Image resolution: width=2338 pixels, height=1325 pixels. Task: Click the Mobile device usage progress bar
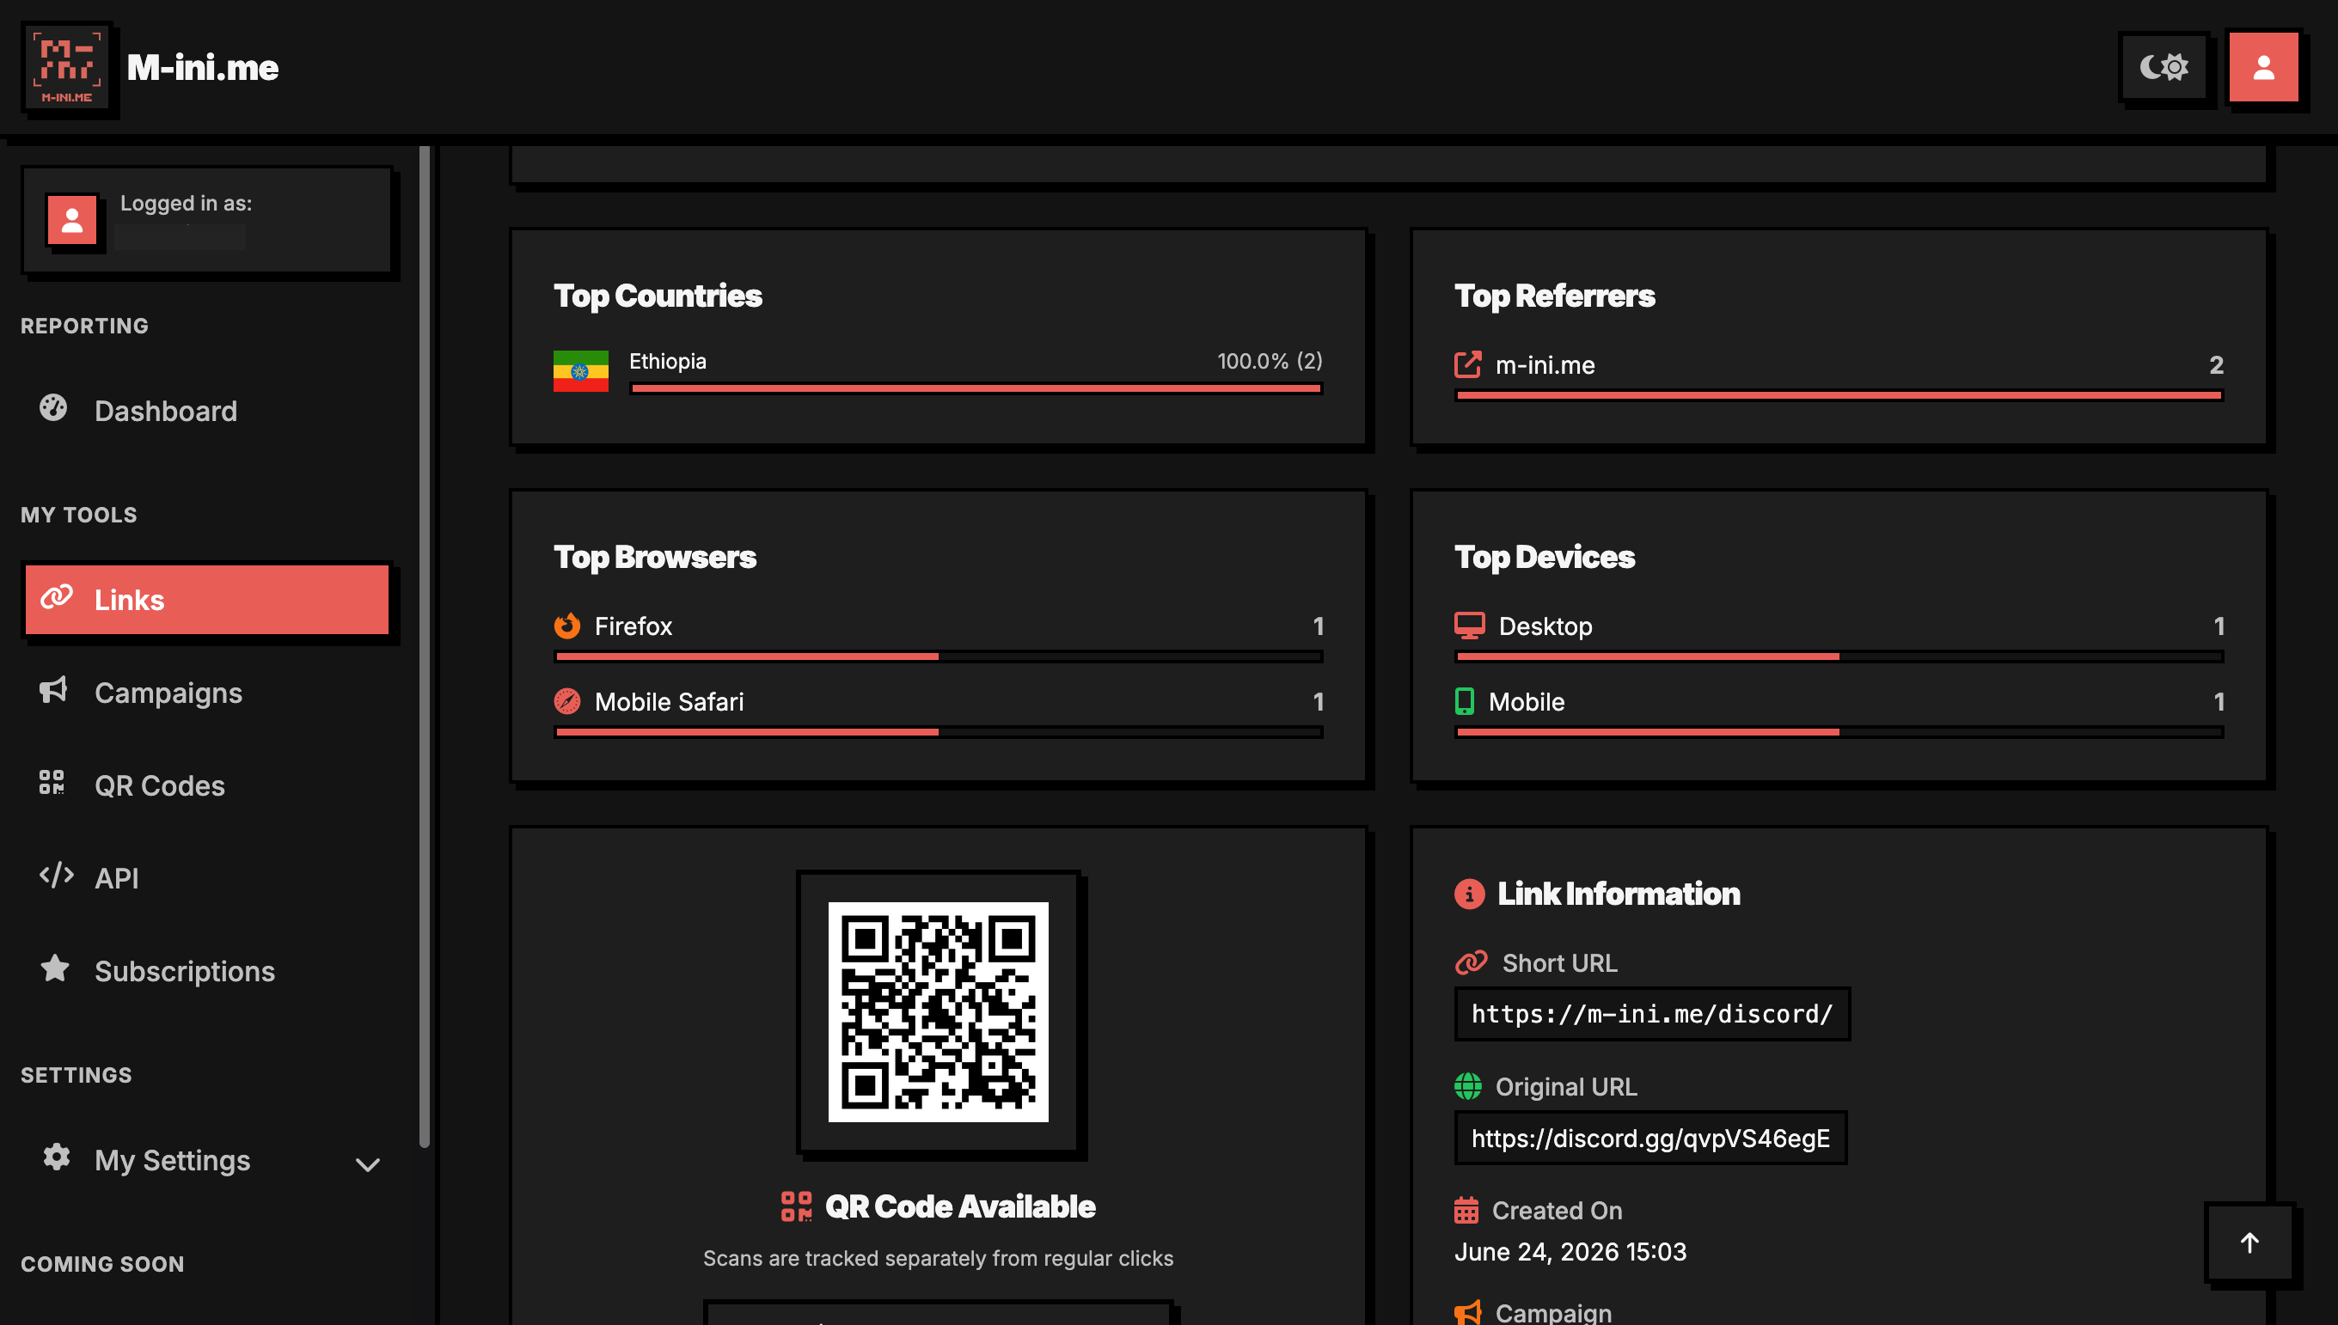(x=1839, y=731)
